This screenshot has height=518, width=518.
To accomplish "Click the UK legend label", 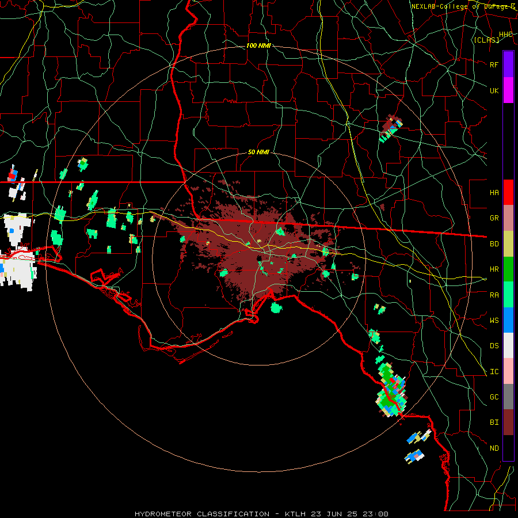I will point(494,90).
